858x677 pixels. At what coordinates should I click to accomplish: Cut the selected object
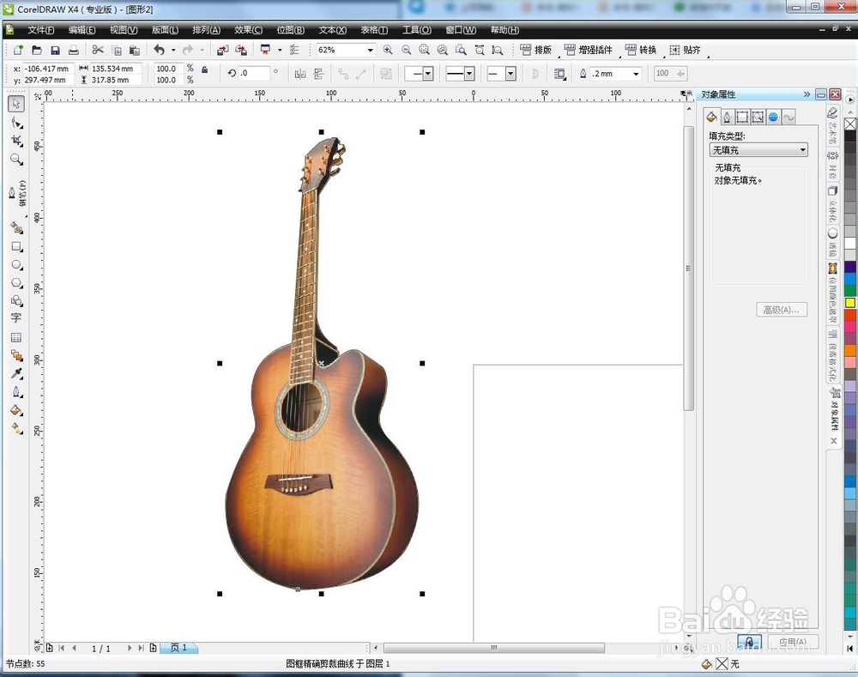click(98, 50)
